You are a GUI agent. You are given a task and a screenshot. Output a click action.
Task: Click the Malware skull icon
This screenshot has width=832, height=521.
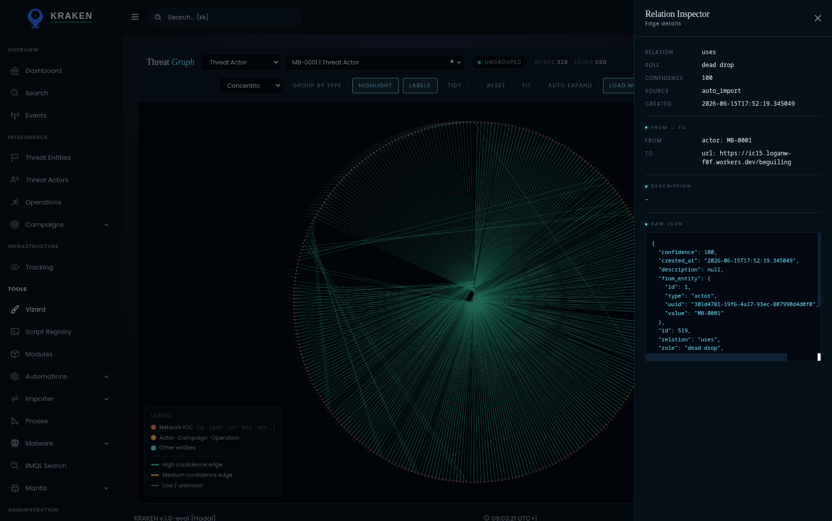tap(15, 443)
